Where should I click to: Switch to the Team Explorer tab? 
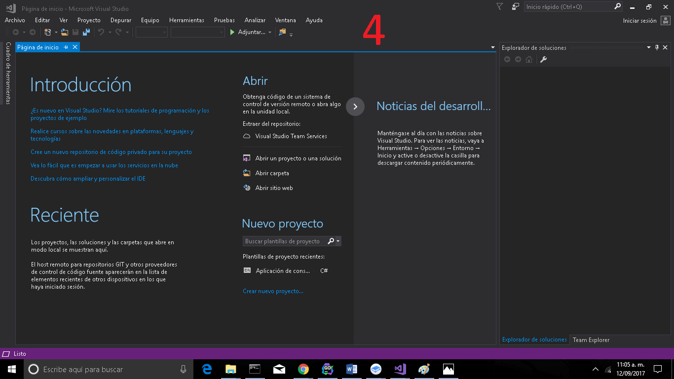591,340
